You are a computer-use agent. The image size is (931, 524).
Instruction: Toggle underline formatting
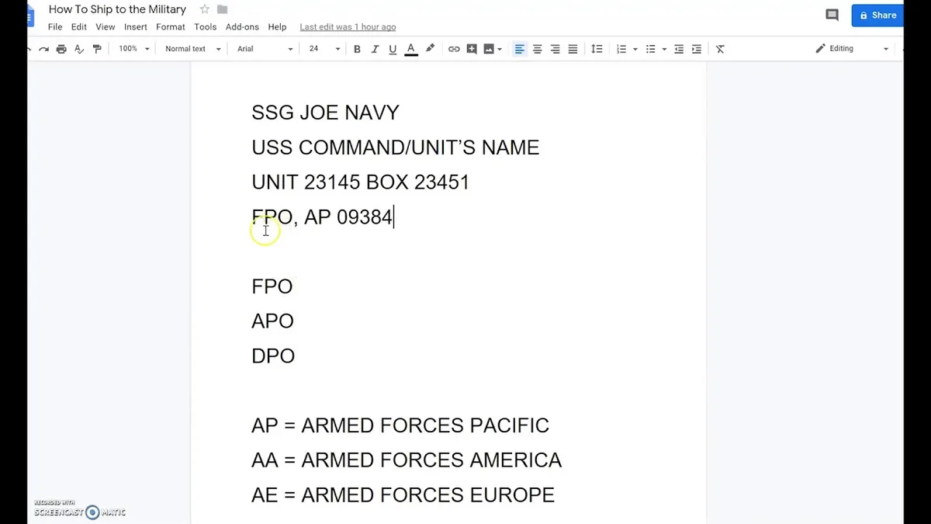393,49
